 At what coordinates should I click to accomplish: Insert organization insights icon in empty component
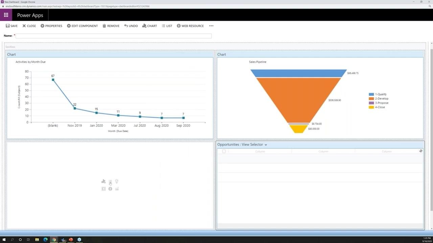pos(117,189)
